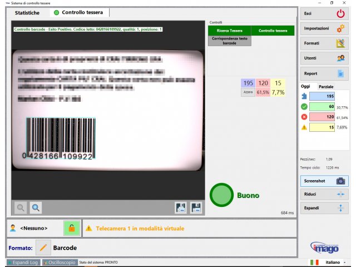Click the barcode check result message
356x267 pixels.
click(88, 29)
